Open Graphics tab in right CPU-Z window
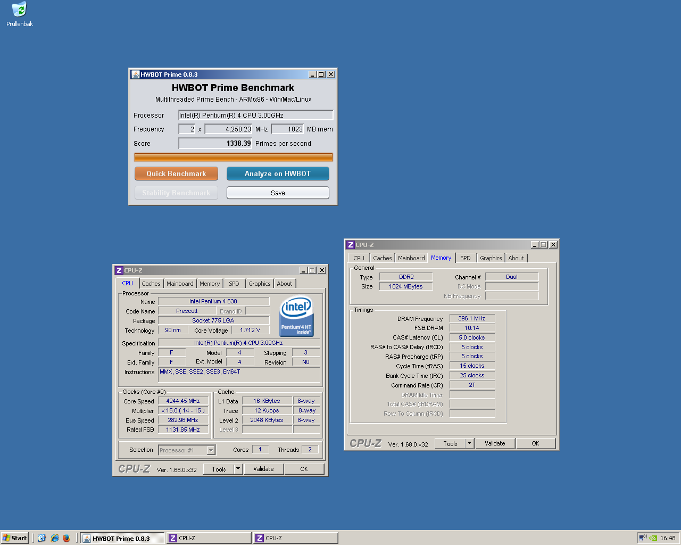This screenshot has height=545, width=681. (x=491, y=258)
